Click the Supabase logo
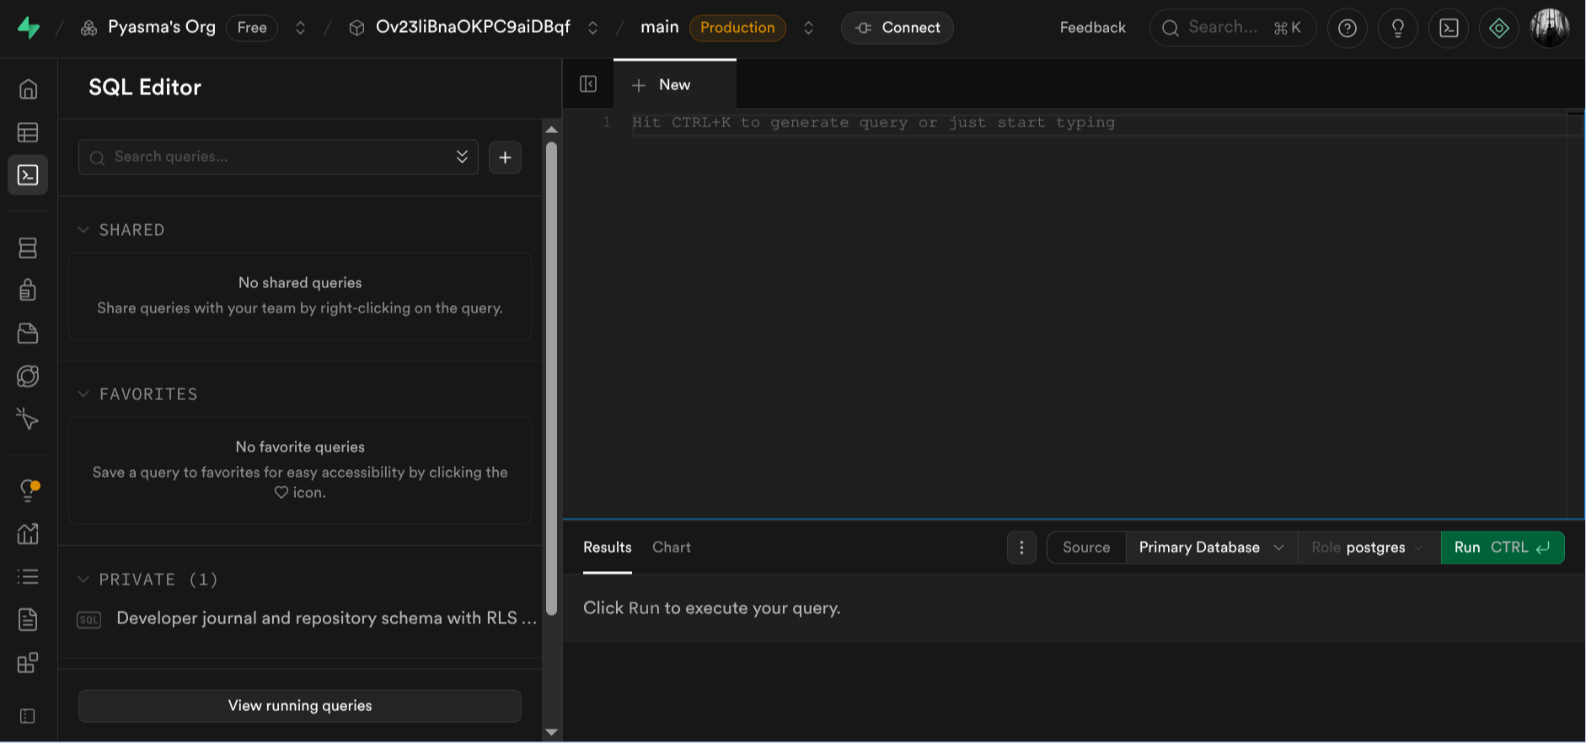This screenshot has height=743, width=1586. pos(29,28)
